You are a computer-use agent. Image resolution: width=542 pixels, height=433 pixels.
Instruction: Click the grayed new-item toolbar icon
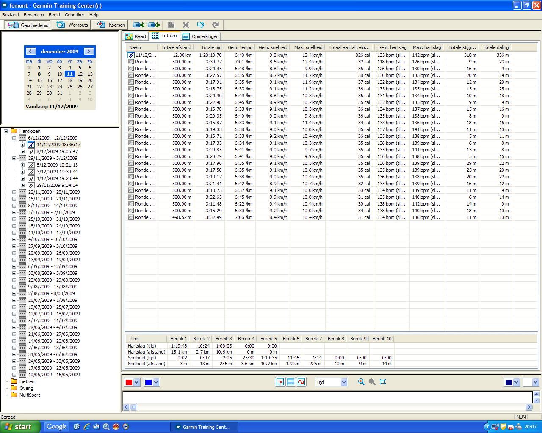171,25
